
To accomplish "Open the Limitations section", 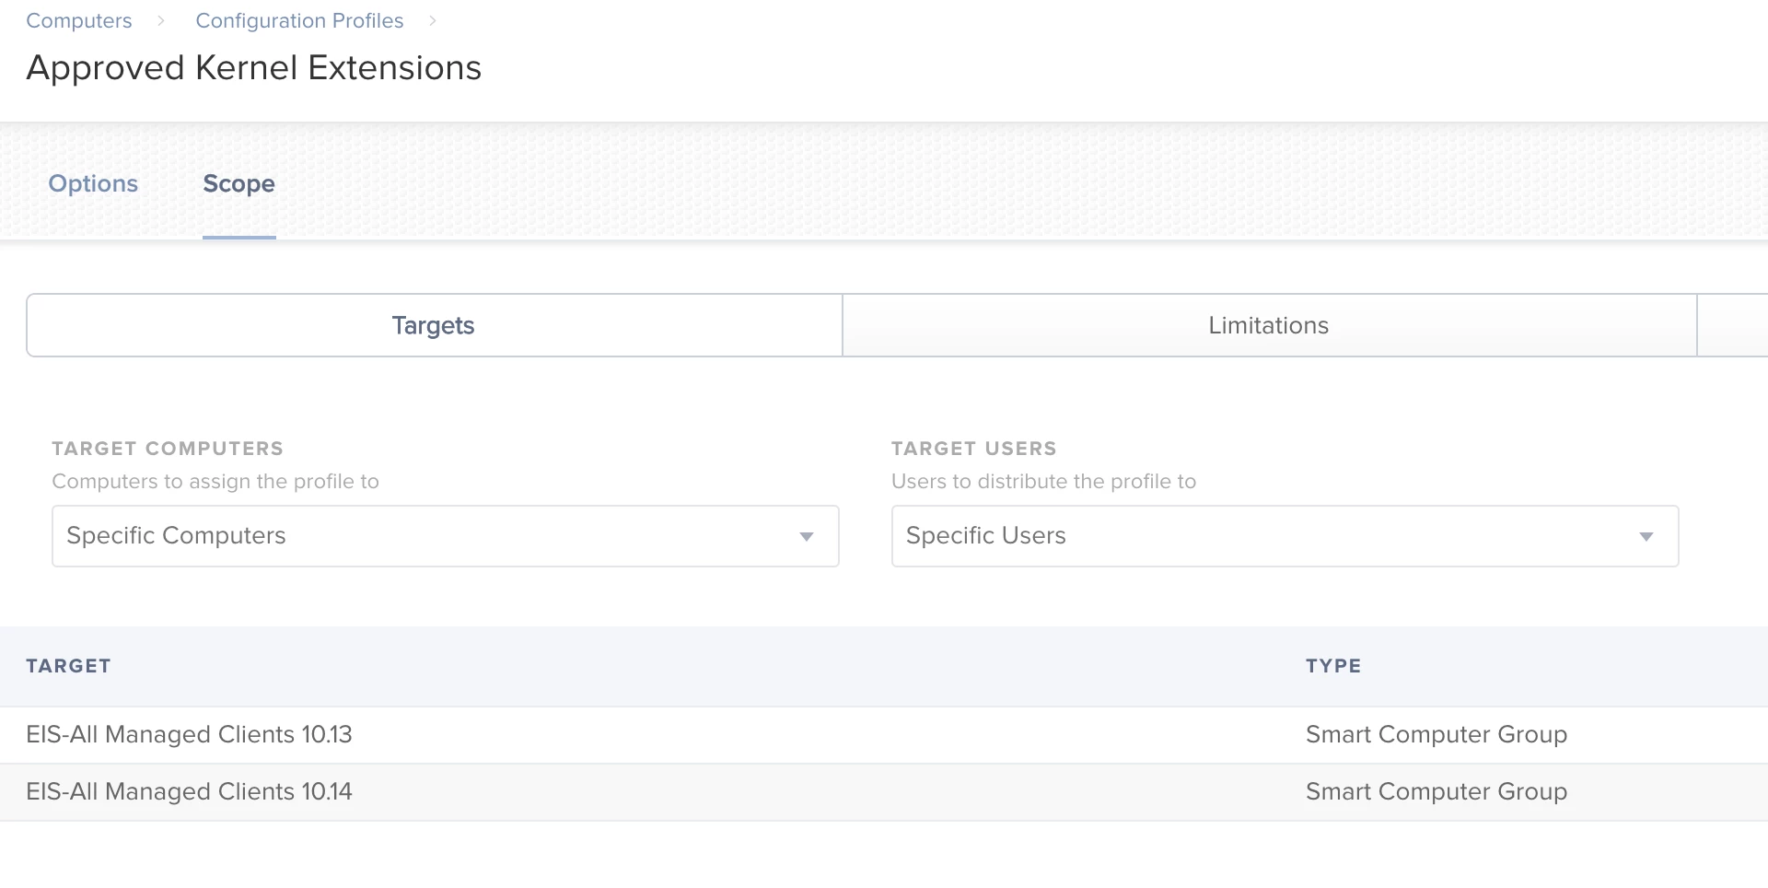I will pos(1269,325).
